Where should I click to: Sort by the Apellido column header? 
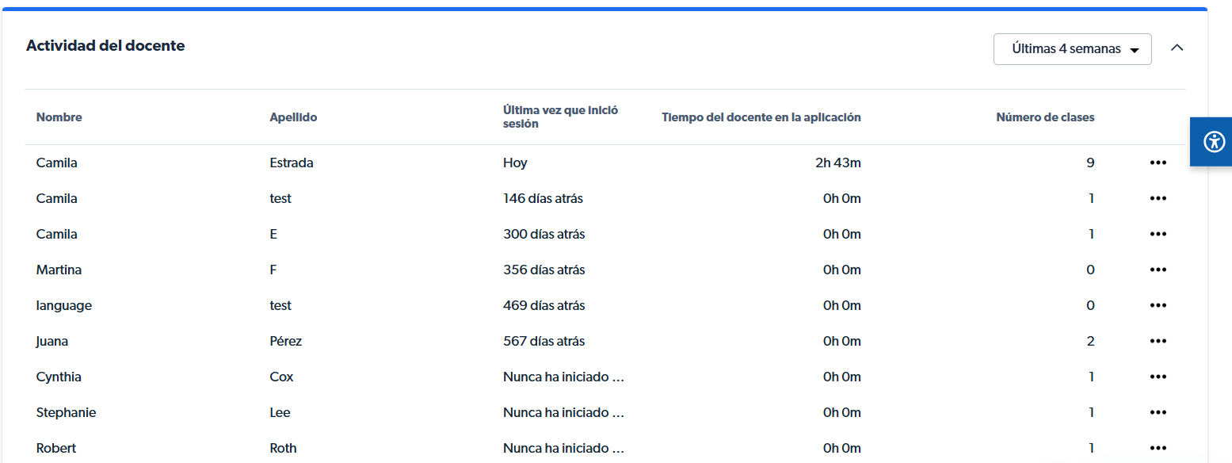[293, 117]
